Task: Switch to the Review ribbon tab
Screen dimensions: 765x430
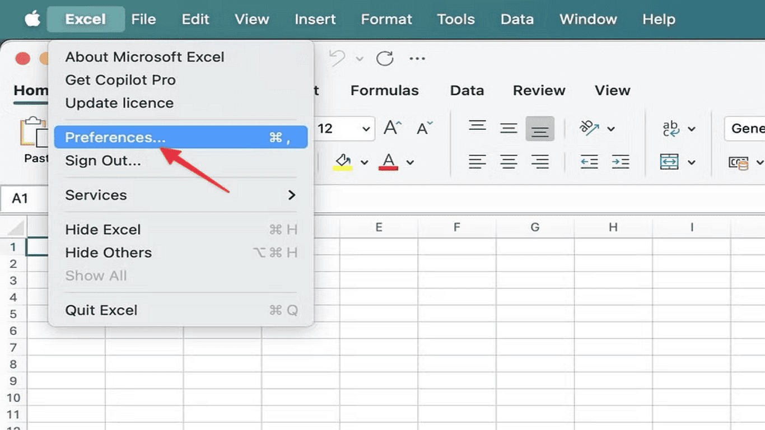Action: click(x=539, y=91)
